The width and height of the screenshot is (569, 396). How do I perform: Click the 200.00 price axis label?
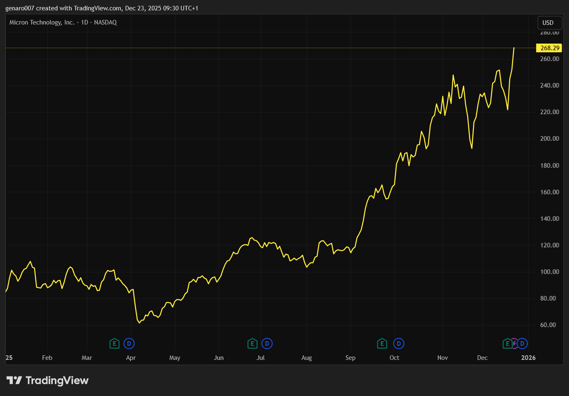pos(549,139)
